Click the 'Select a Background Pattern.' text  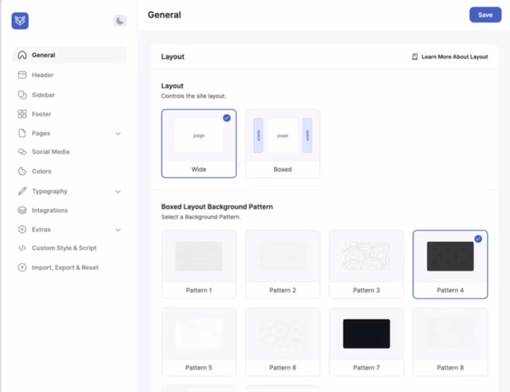click(201, 217)
